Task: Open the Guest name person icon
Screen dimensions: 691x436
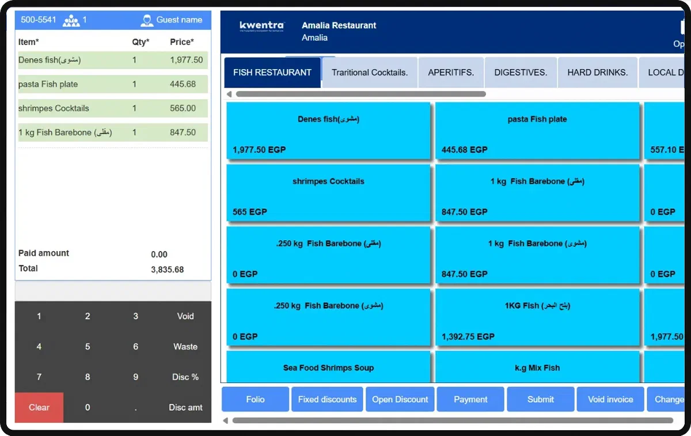Action: 147,21
